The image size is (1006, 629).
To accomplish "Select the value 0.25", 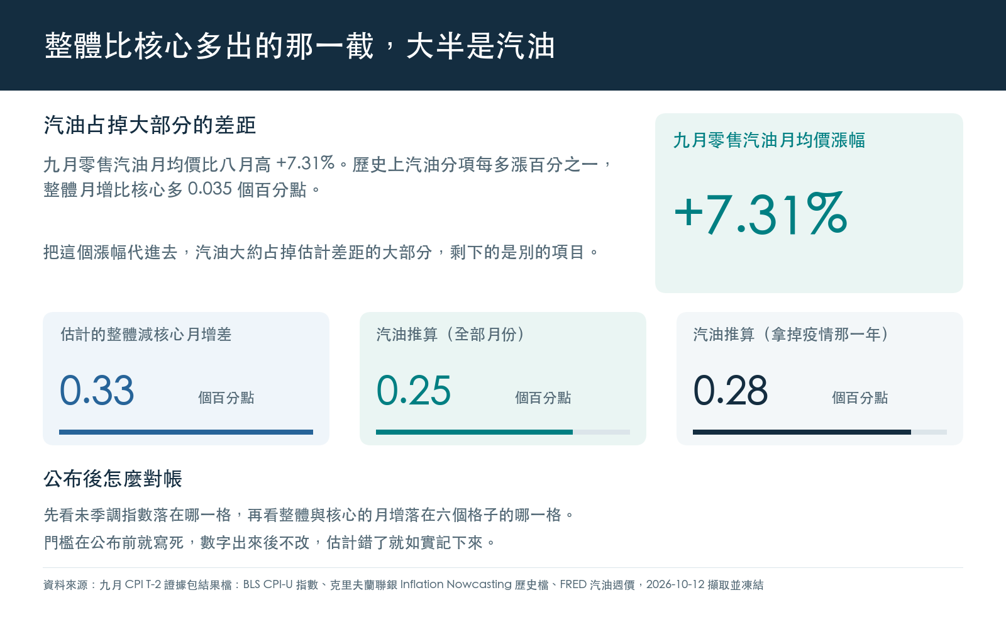I will [414, 391].
